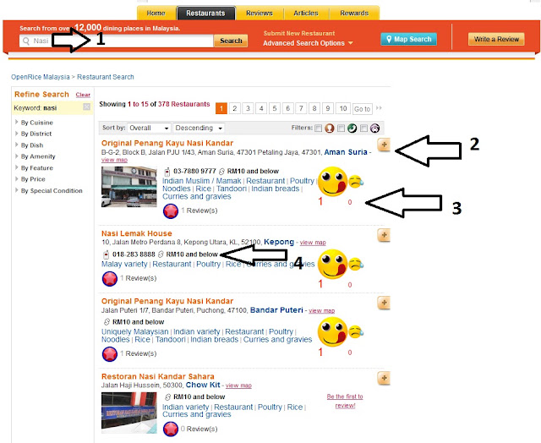
Task: Click the red star icon for Bandar Puteri listing
Action: tap(110, 354)
